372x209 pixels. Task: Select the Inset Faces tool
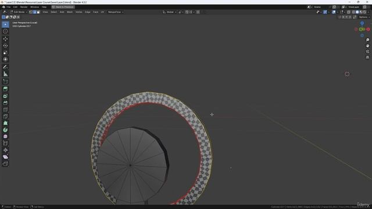tap(5, 96)
